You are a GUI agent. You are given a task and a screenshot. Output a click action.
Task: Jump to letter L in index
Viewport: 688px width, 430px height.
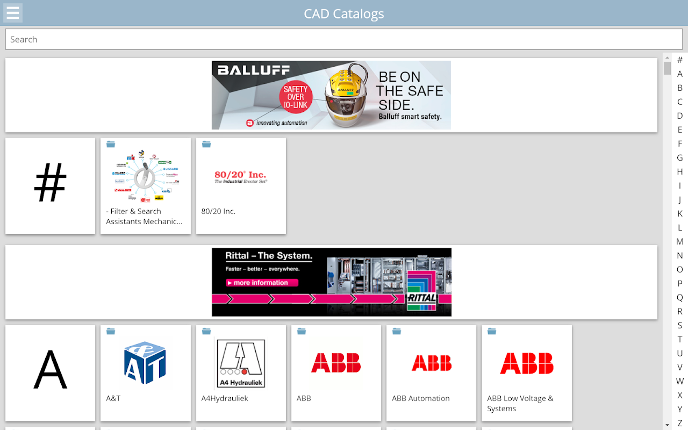pyautogui.click(x=680, y=227)
